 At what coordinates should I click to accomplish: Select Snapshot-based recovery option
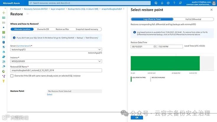pyautogui.click(x=87, y=29)
